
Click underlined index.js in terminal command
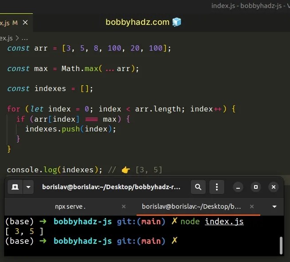tap(224, 222)
